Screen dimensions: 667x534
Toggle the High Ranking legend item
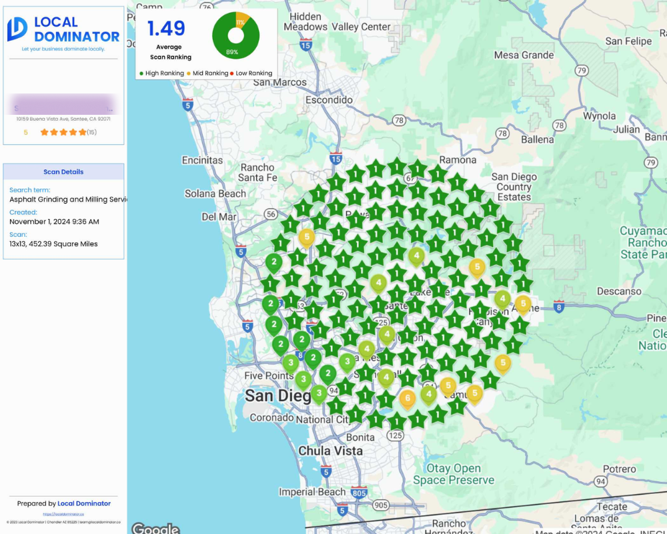coord(163,73)
